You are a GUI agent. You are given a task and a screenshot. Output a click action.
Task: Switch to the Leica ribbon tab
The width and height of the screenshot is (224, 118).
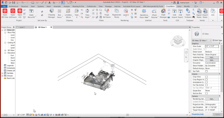[179, 6]
